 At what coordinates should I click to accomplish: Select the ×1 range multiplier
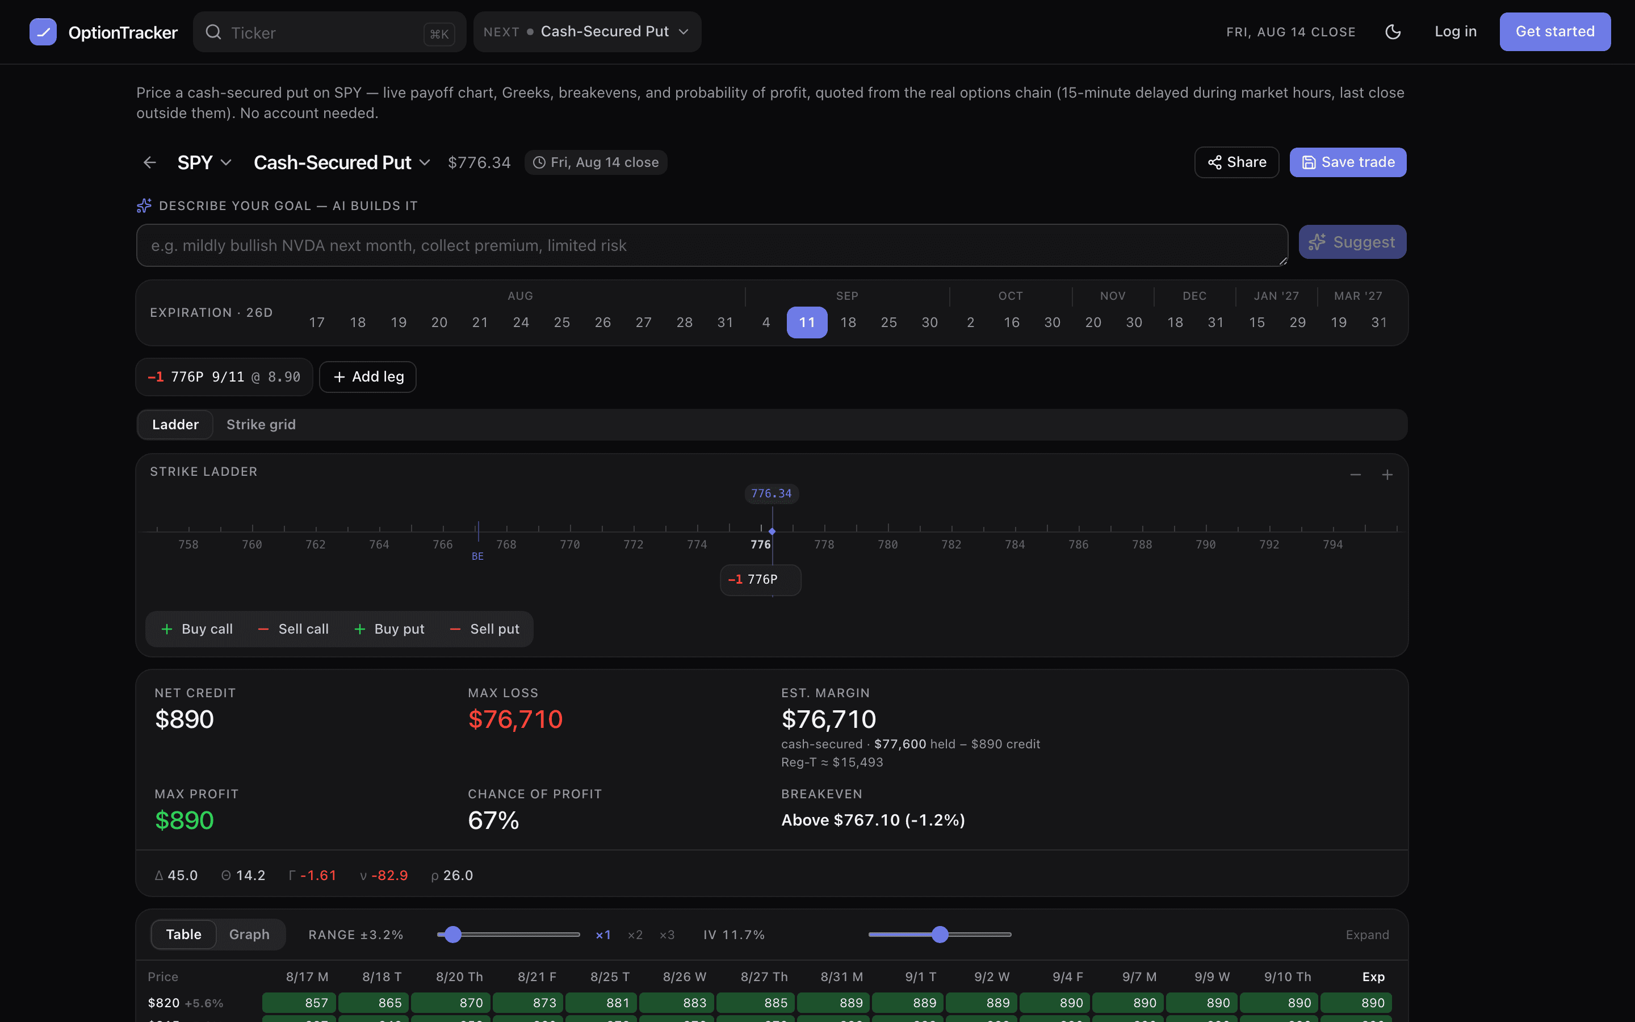(x=603, y=935)
